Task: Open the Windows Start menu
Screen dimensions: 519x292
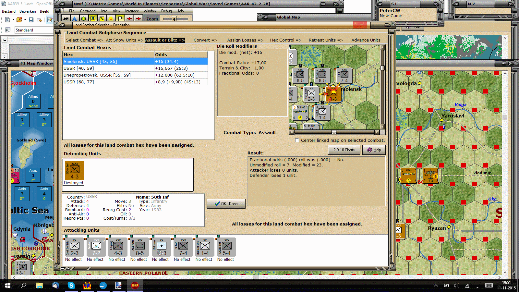Action: click(x=8, y=286)
